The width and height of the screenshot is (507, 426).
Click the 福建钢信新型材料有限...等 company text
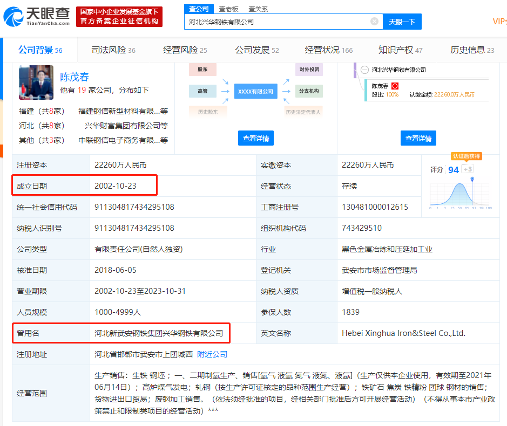coord(123,111)
